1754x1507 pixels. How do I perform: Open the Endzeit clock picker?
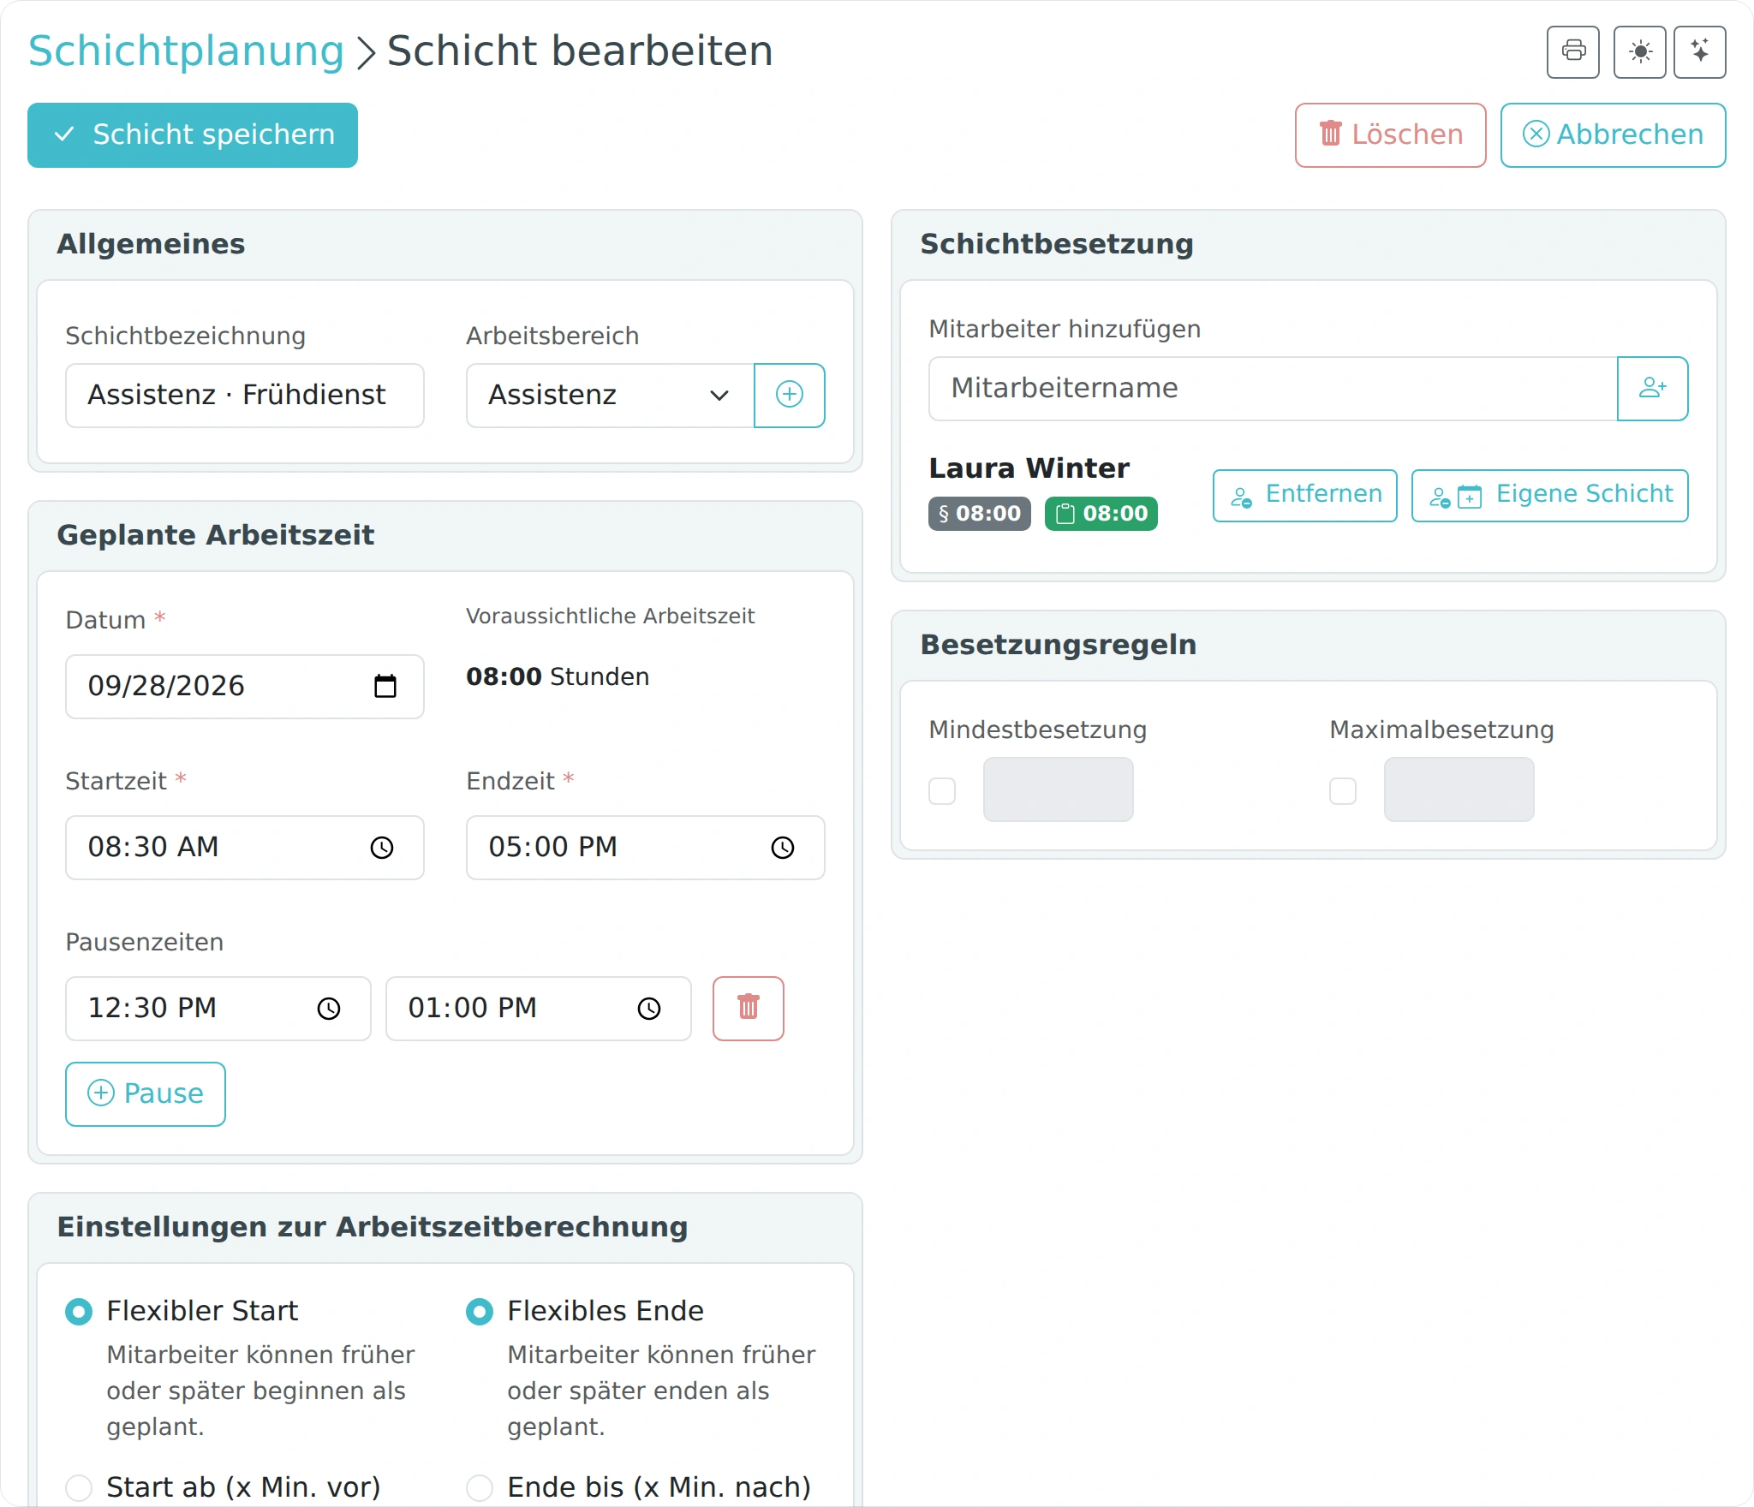click(783, 848)
